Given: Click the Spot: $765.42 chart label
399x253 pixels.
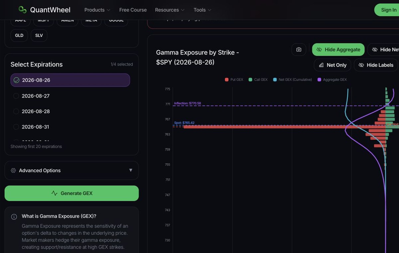Looking at the screenshot, I should (x=184, y=123).
